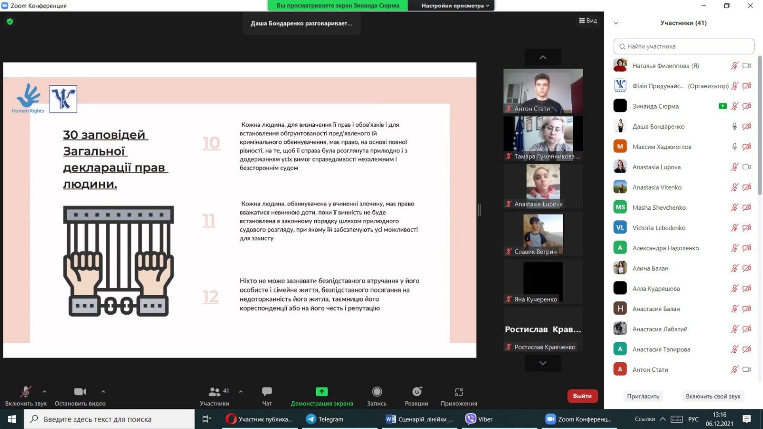Click the green encryption shield icon
This screenshot has height=429, width=763.
click(10, 21)
